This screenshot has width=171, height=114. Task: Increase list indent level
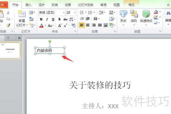pyautogui.click(x=88, y=19)
